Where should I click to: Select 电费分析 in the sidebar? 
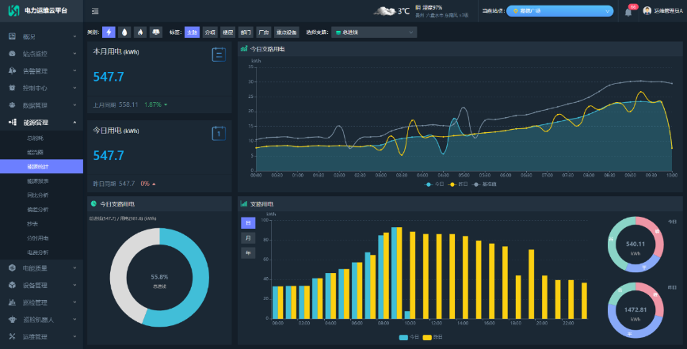[x=37, y=252]
